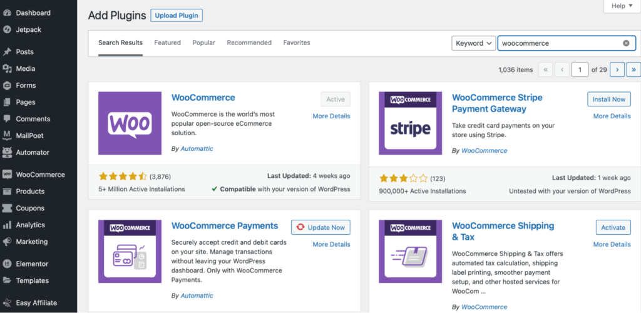Clear the plugin search field
This screenshot has width=641, height=313.
pos(626,43)
